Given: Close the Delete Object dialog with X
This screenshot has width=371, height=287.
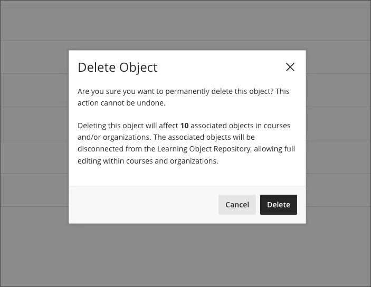Looking at the screenshot, I should click(290, 67).
